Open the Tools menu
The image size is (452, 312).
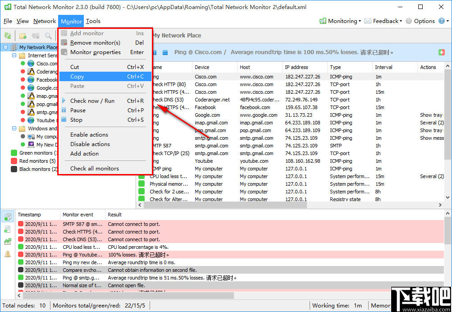pos(93,21)
